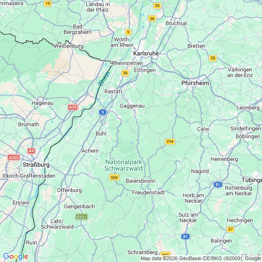Click the Freudenstadt town label
262x262 pixels.
point(148,192)
